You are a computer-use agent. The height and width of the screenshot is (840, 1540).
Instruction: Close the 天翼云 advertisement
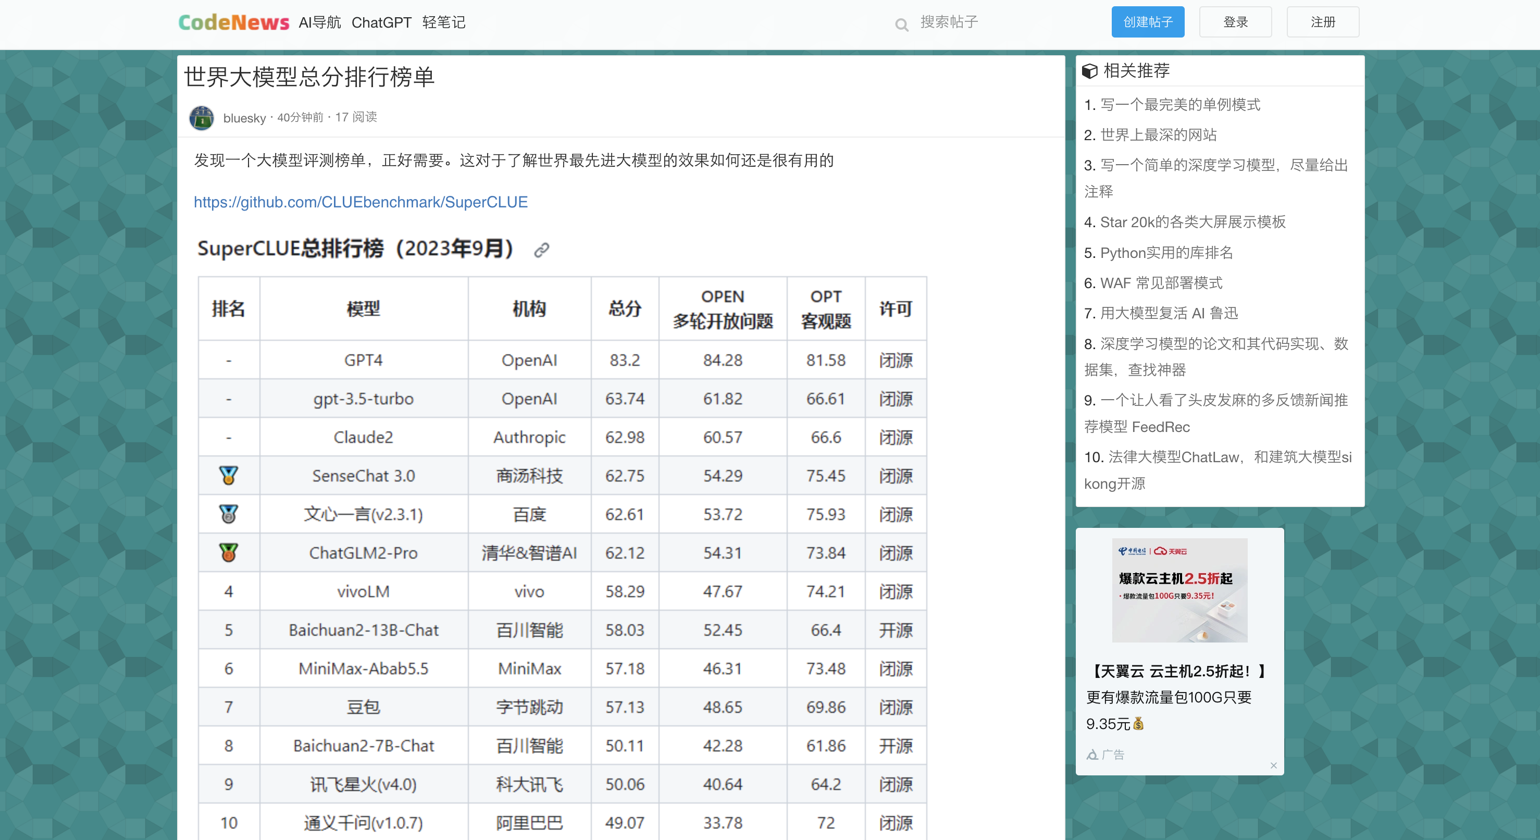pos(1273,764)
